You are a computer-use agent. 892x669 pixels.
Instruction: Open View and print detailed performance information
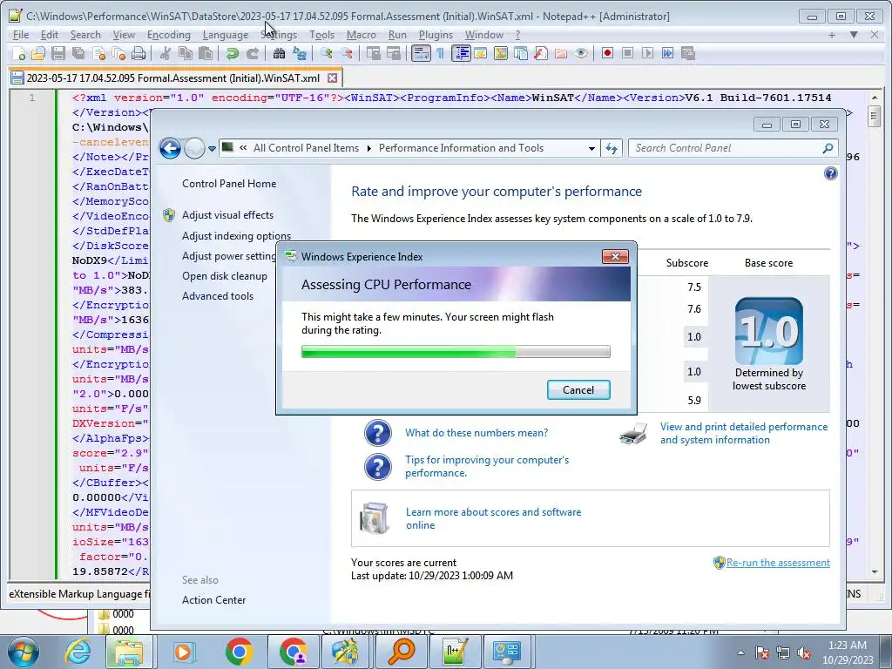(744, 433)
